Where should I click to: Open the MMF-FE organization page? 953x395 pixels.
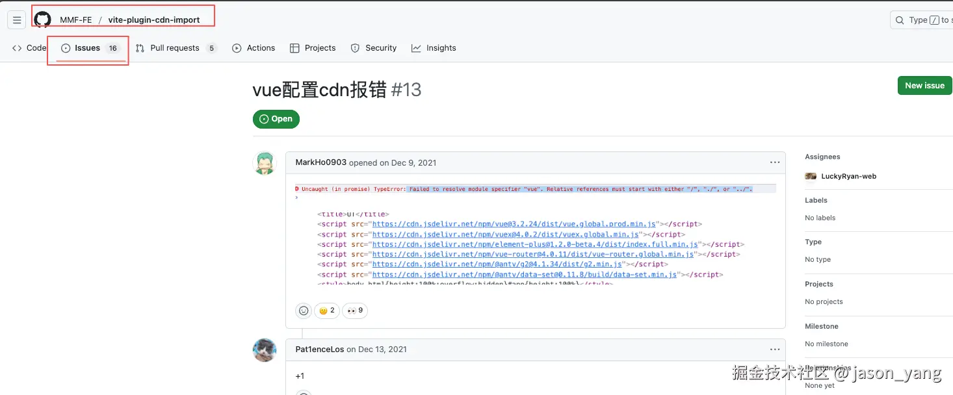76,20
